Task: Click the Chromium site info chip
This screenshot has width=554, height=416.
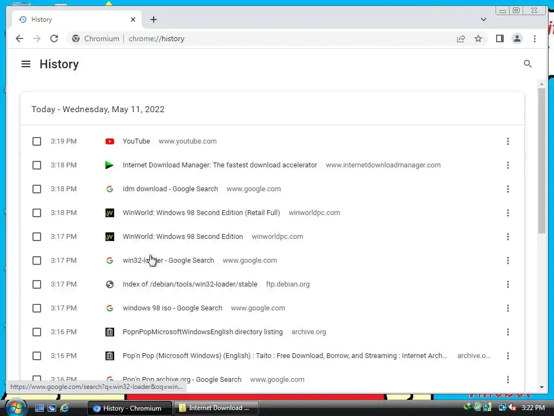Action: [95, 38]
